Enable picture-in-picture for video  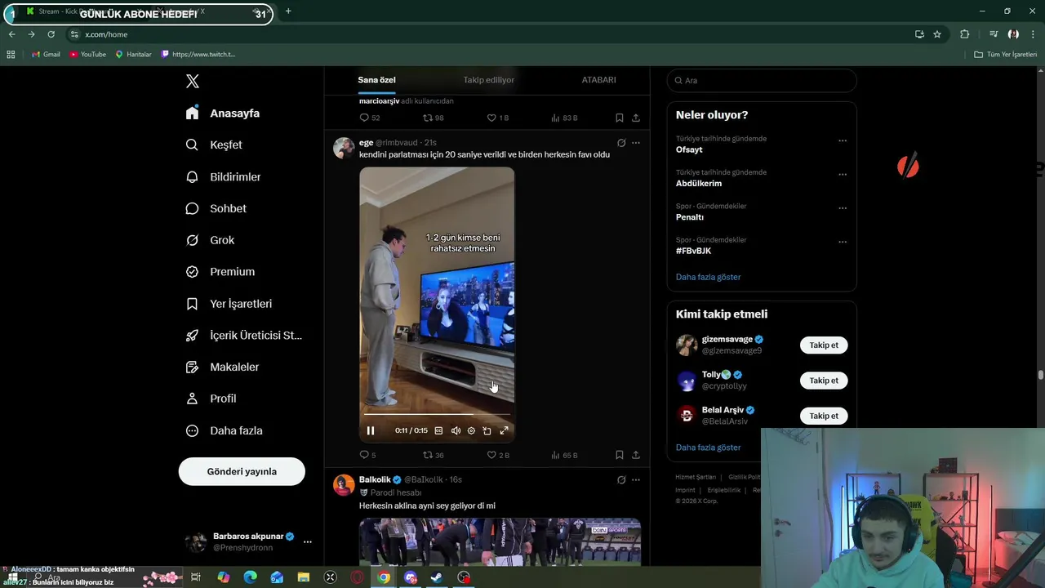487,430
